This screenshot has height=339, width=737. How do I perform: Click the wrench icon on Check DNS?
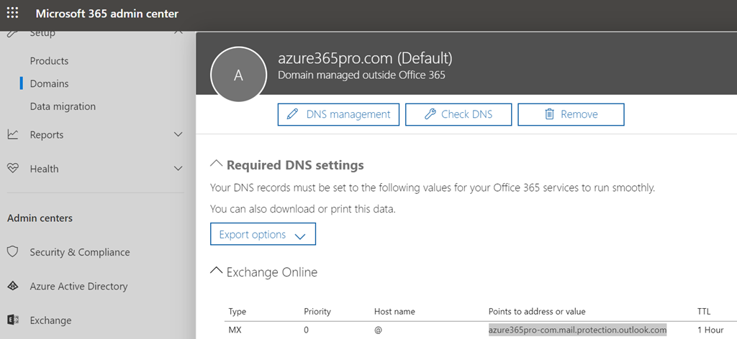pos(430,114)
